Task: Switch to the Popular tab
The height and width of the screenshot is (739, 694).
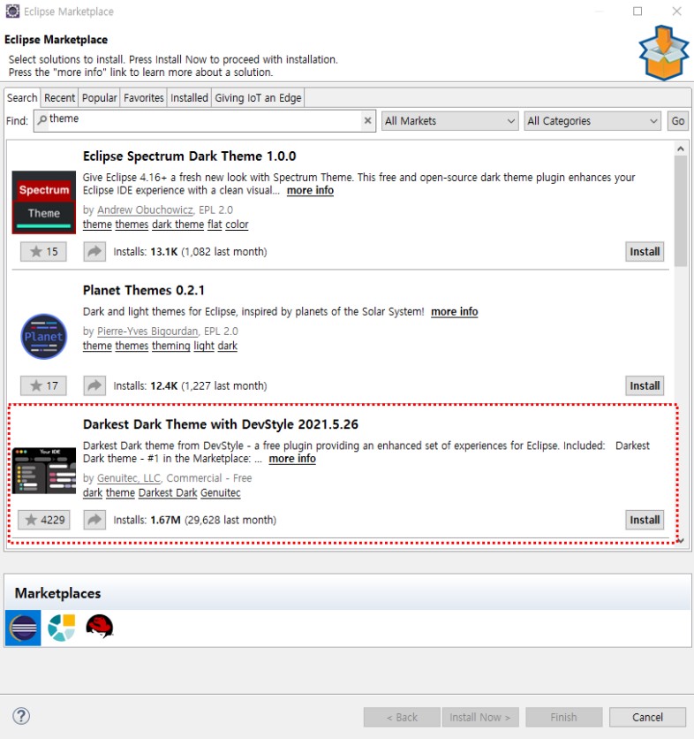Action: [100, 97]
